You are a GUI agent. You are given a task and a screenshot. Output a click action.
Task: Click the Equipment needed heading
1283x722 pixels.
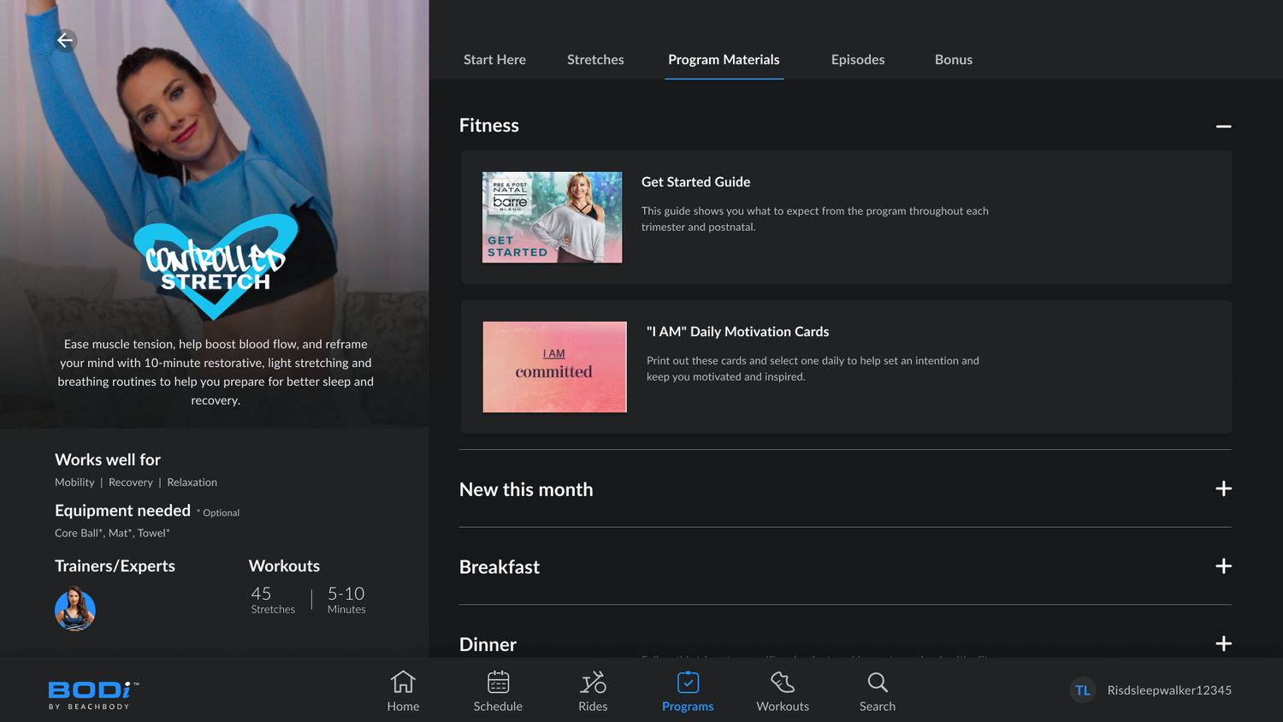point(122,511)
